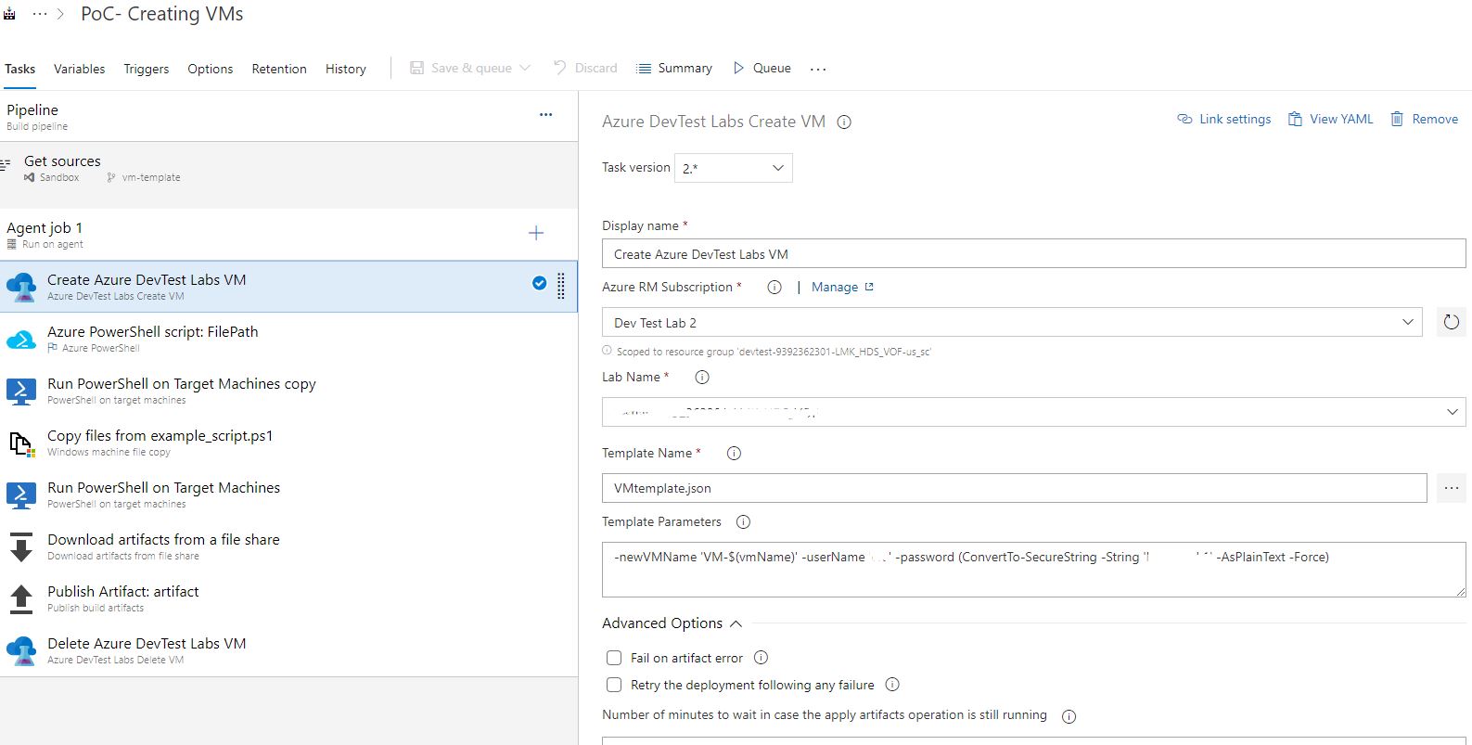The image size is (1472, 745).
Task: Click Create Azure DevTest Labs VM task icon
Action: click(21, 287)
